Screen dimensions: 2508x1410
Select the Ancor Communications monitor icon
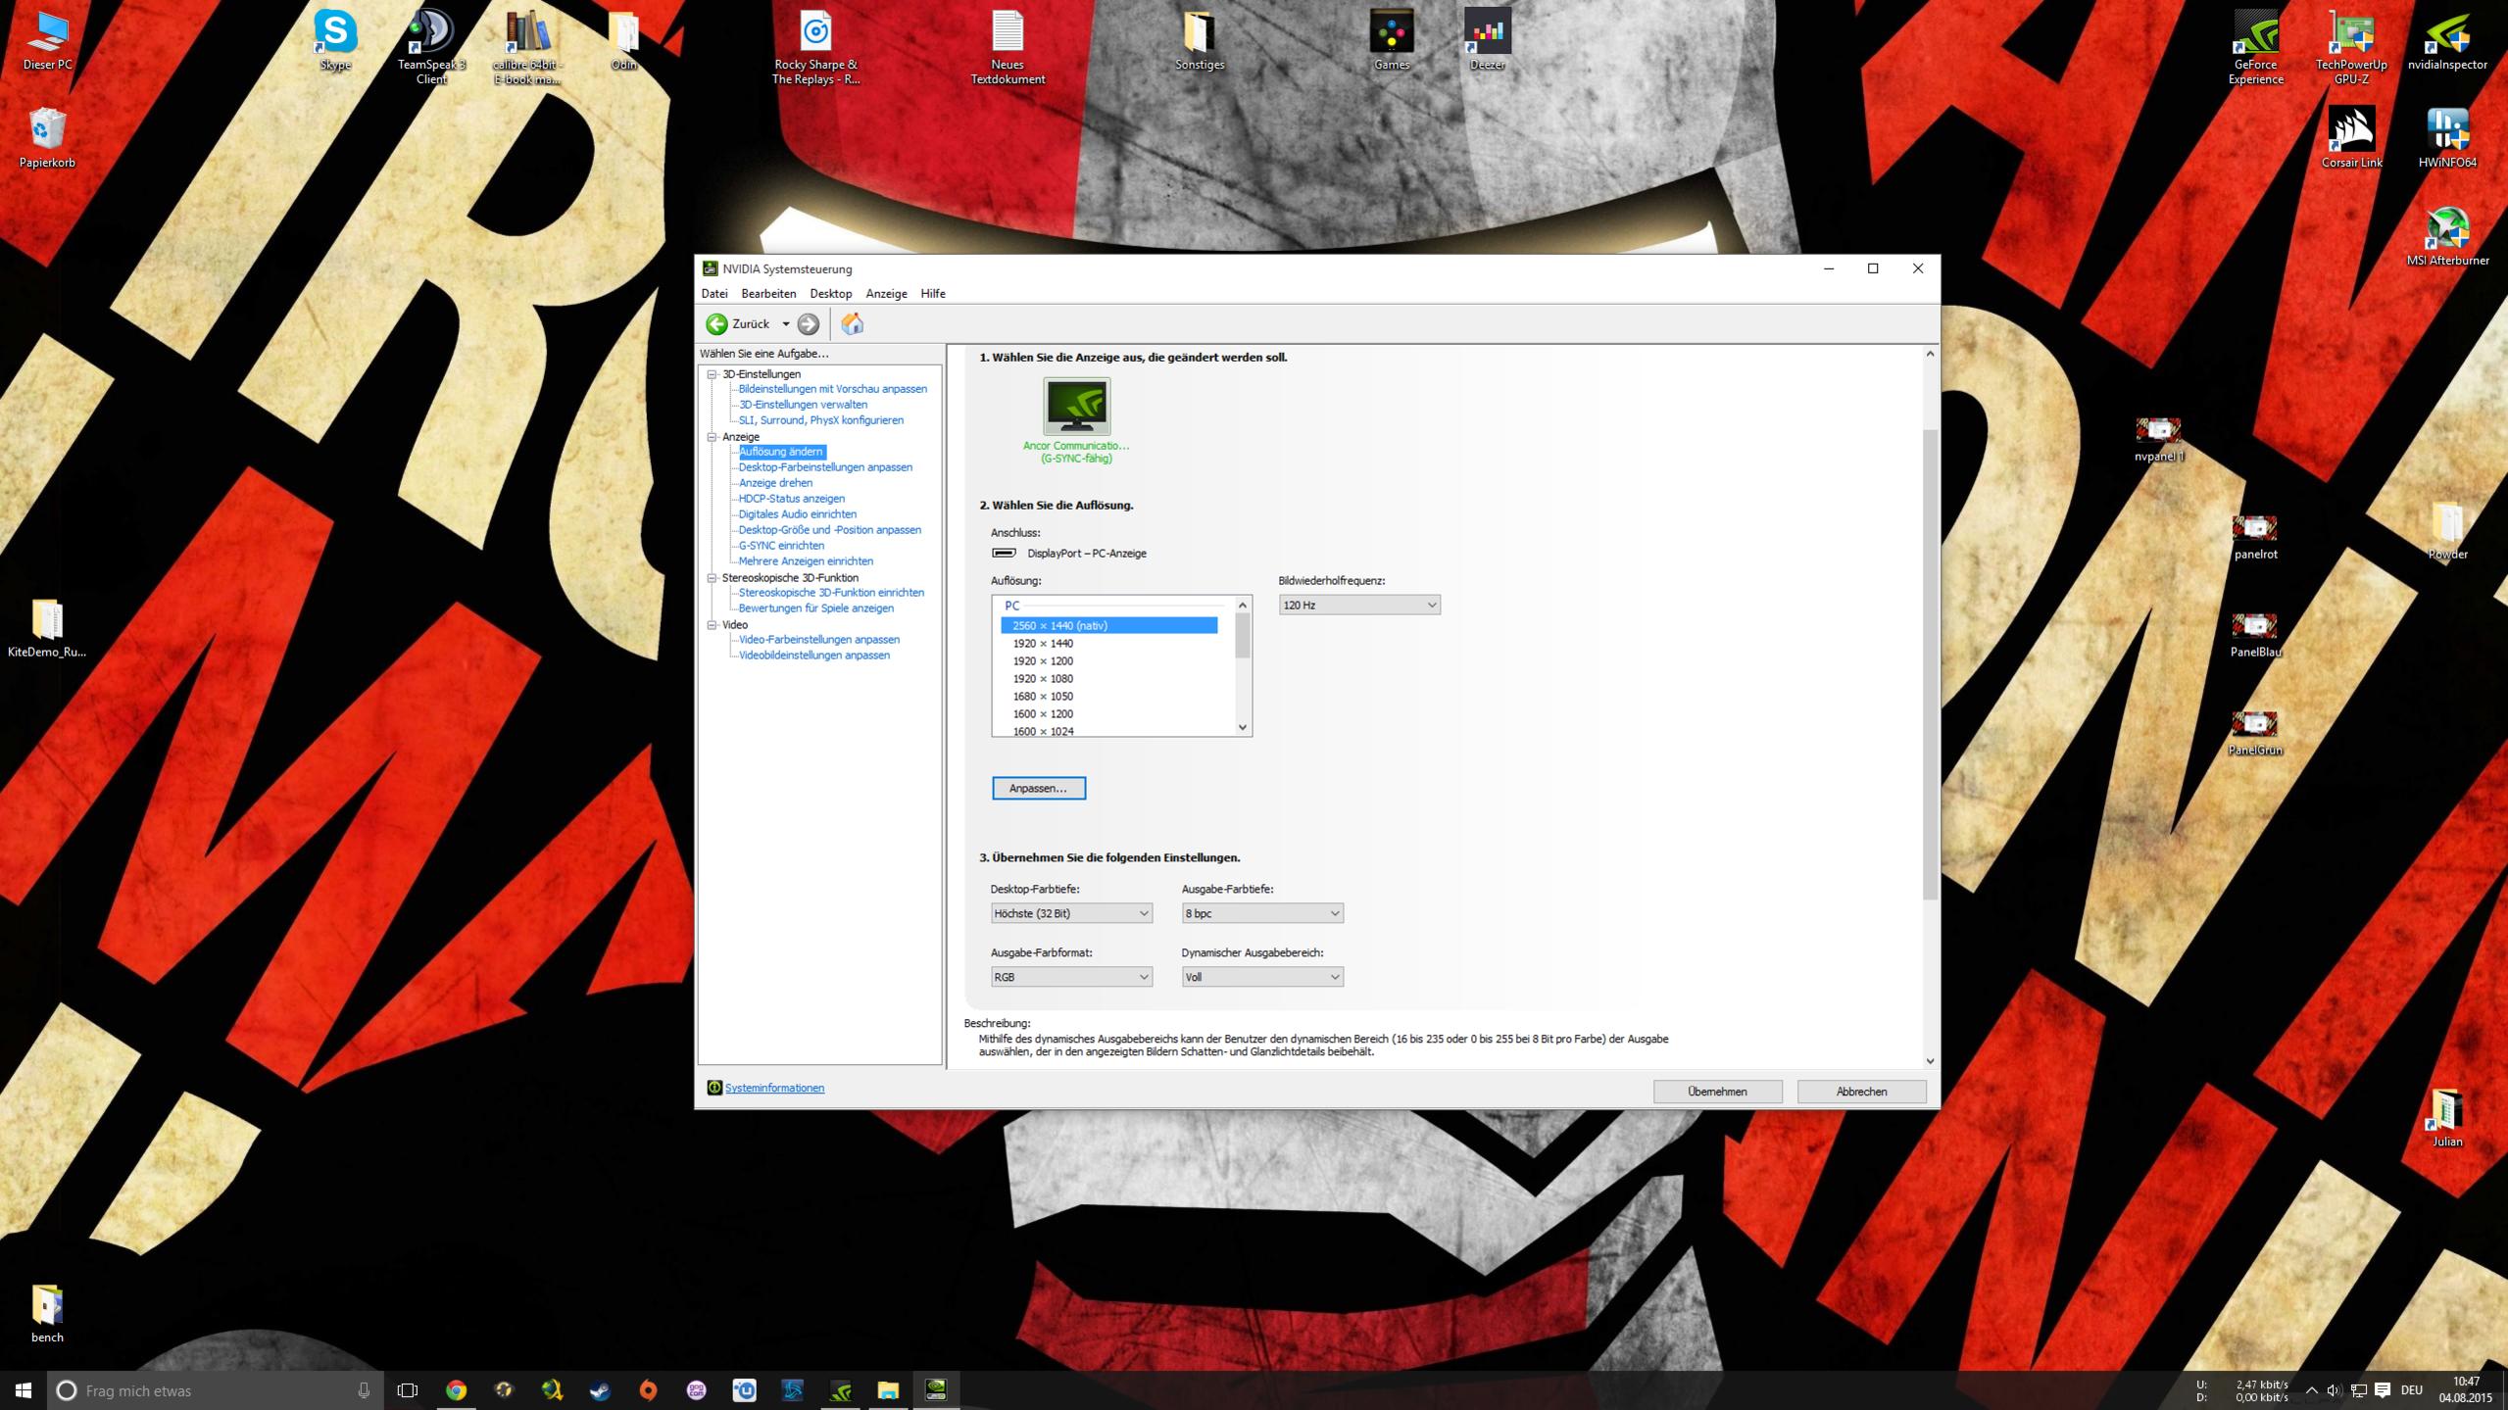(x=1076, y=406)
